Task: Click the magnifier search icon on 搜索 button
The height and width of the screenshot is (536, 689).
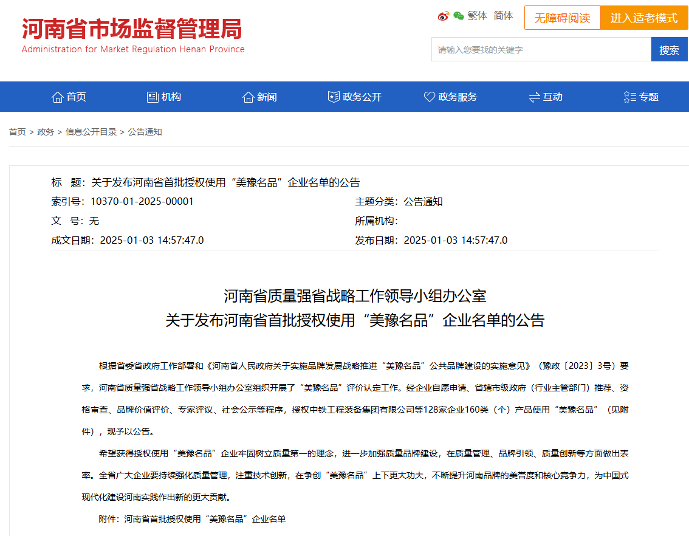Action: pyautogui.click(x=670, y=49)
